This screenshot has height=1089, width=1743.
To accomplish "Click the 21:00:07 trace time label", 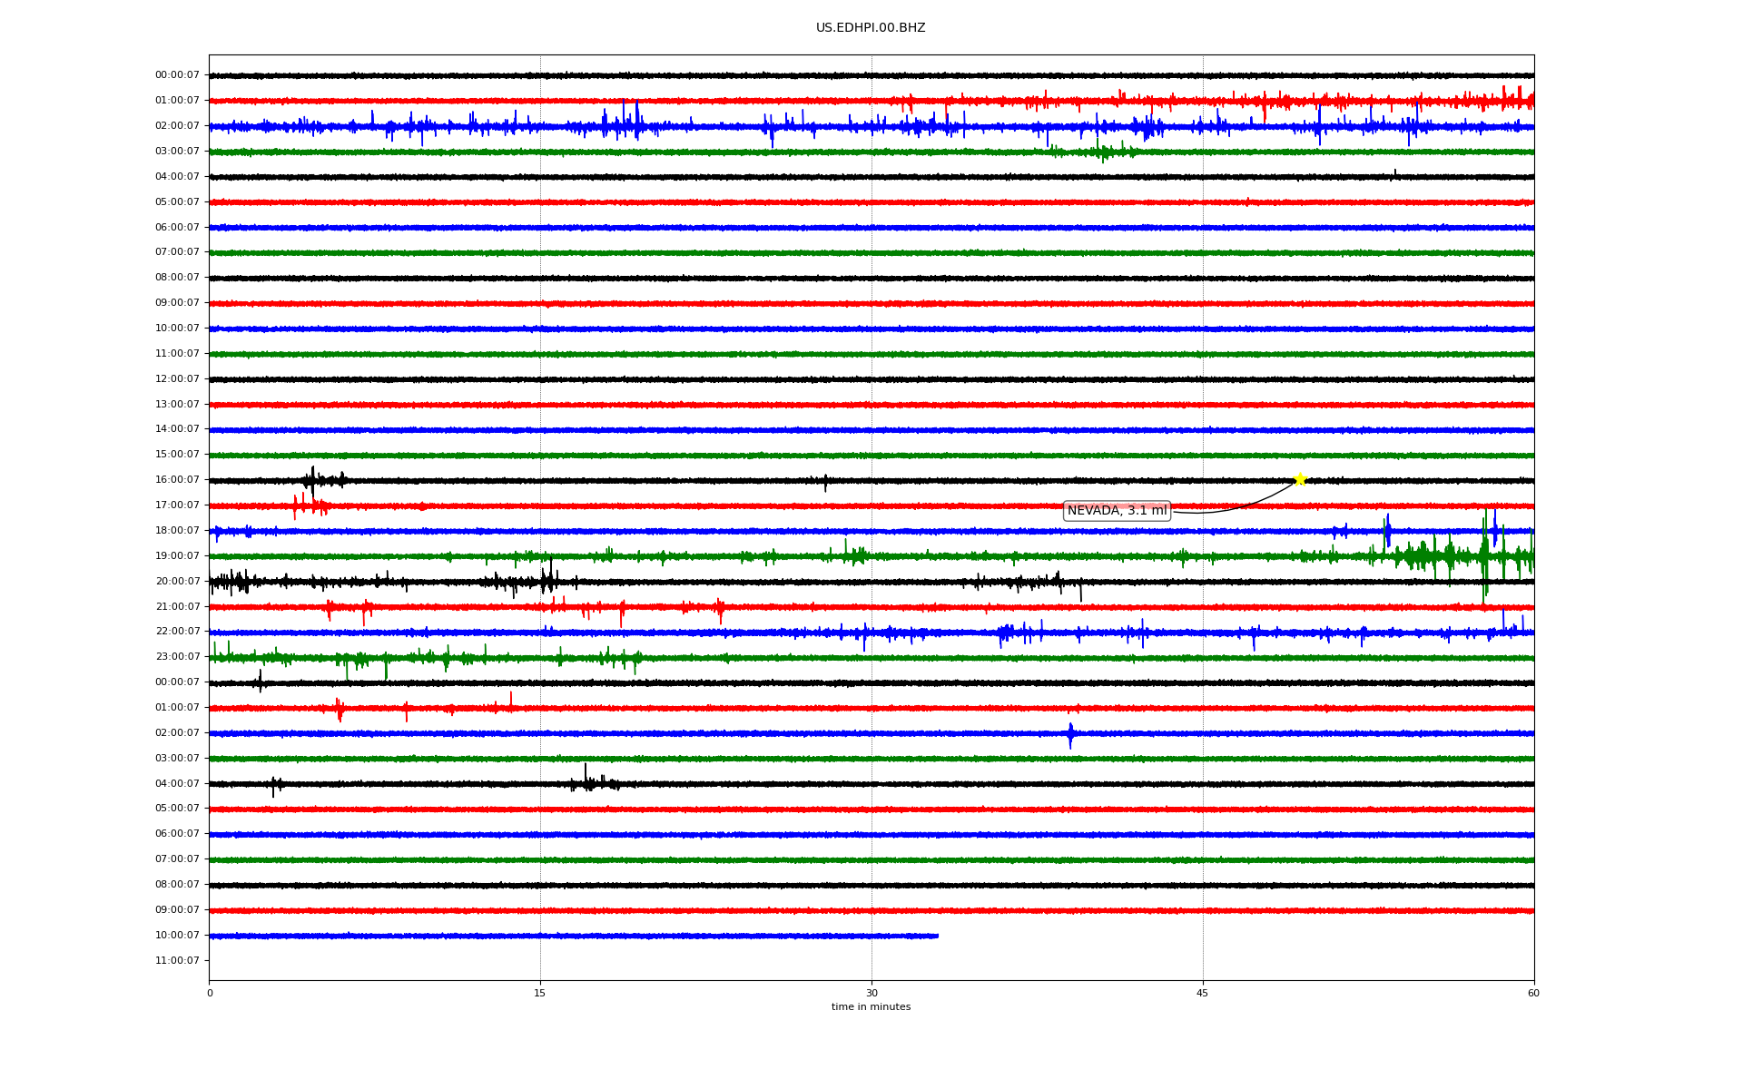I will (x=177, y=607).
